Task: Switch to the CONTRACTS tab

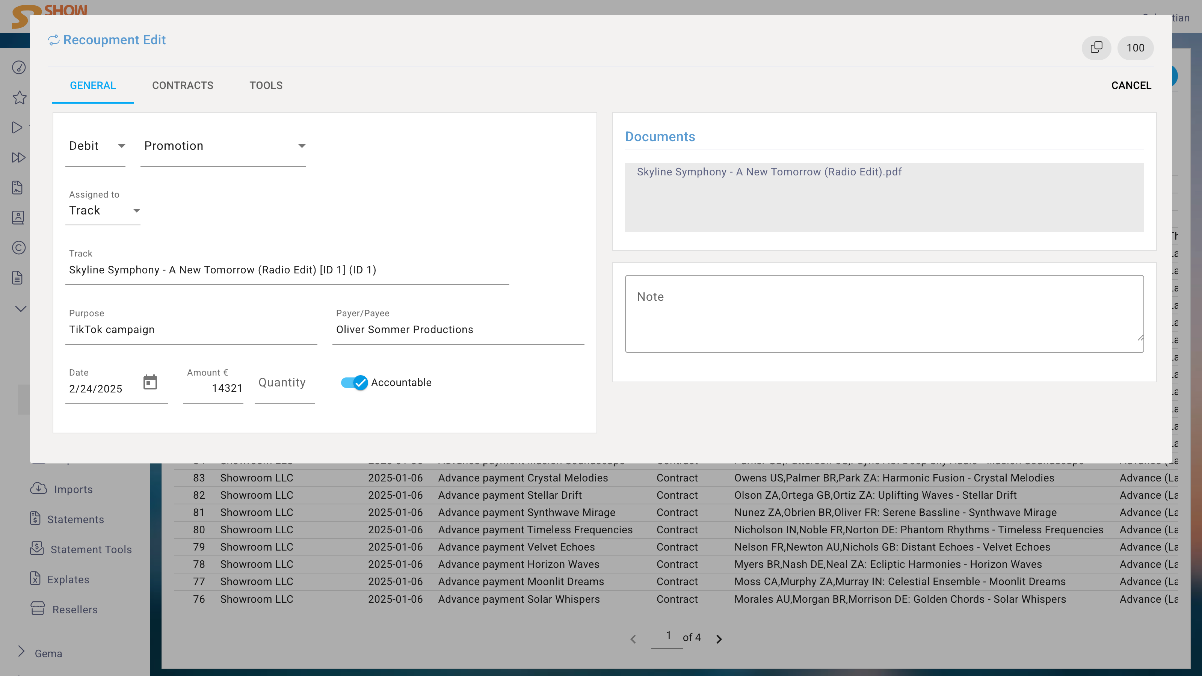Action: [183, 85]
